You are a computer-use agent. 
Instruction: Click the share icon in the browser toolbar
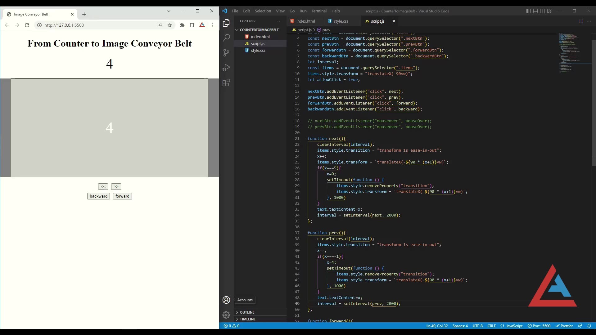[x=160, y=25]
